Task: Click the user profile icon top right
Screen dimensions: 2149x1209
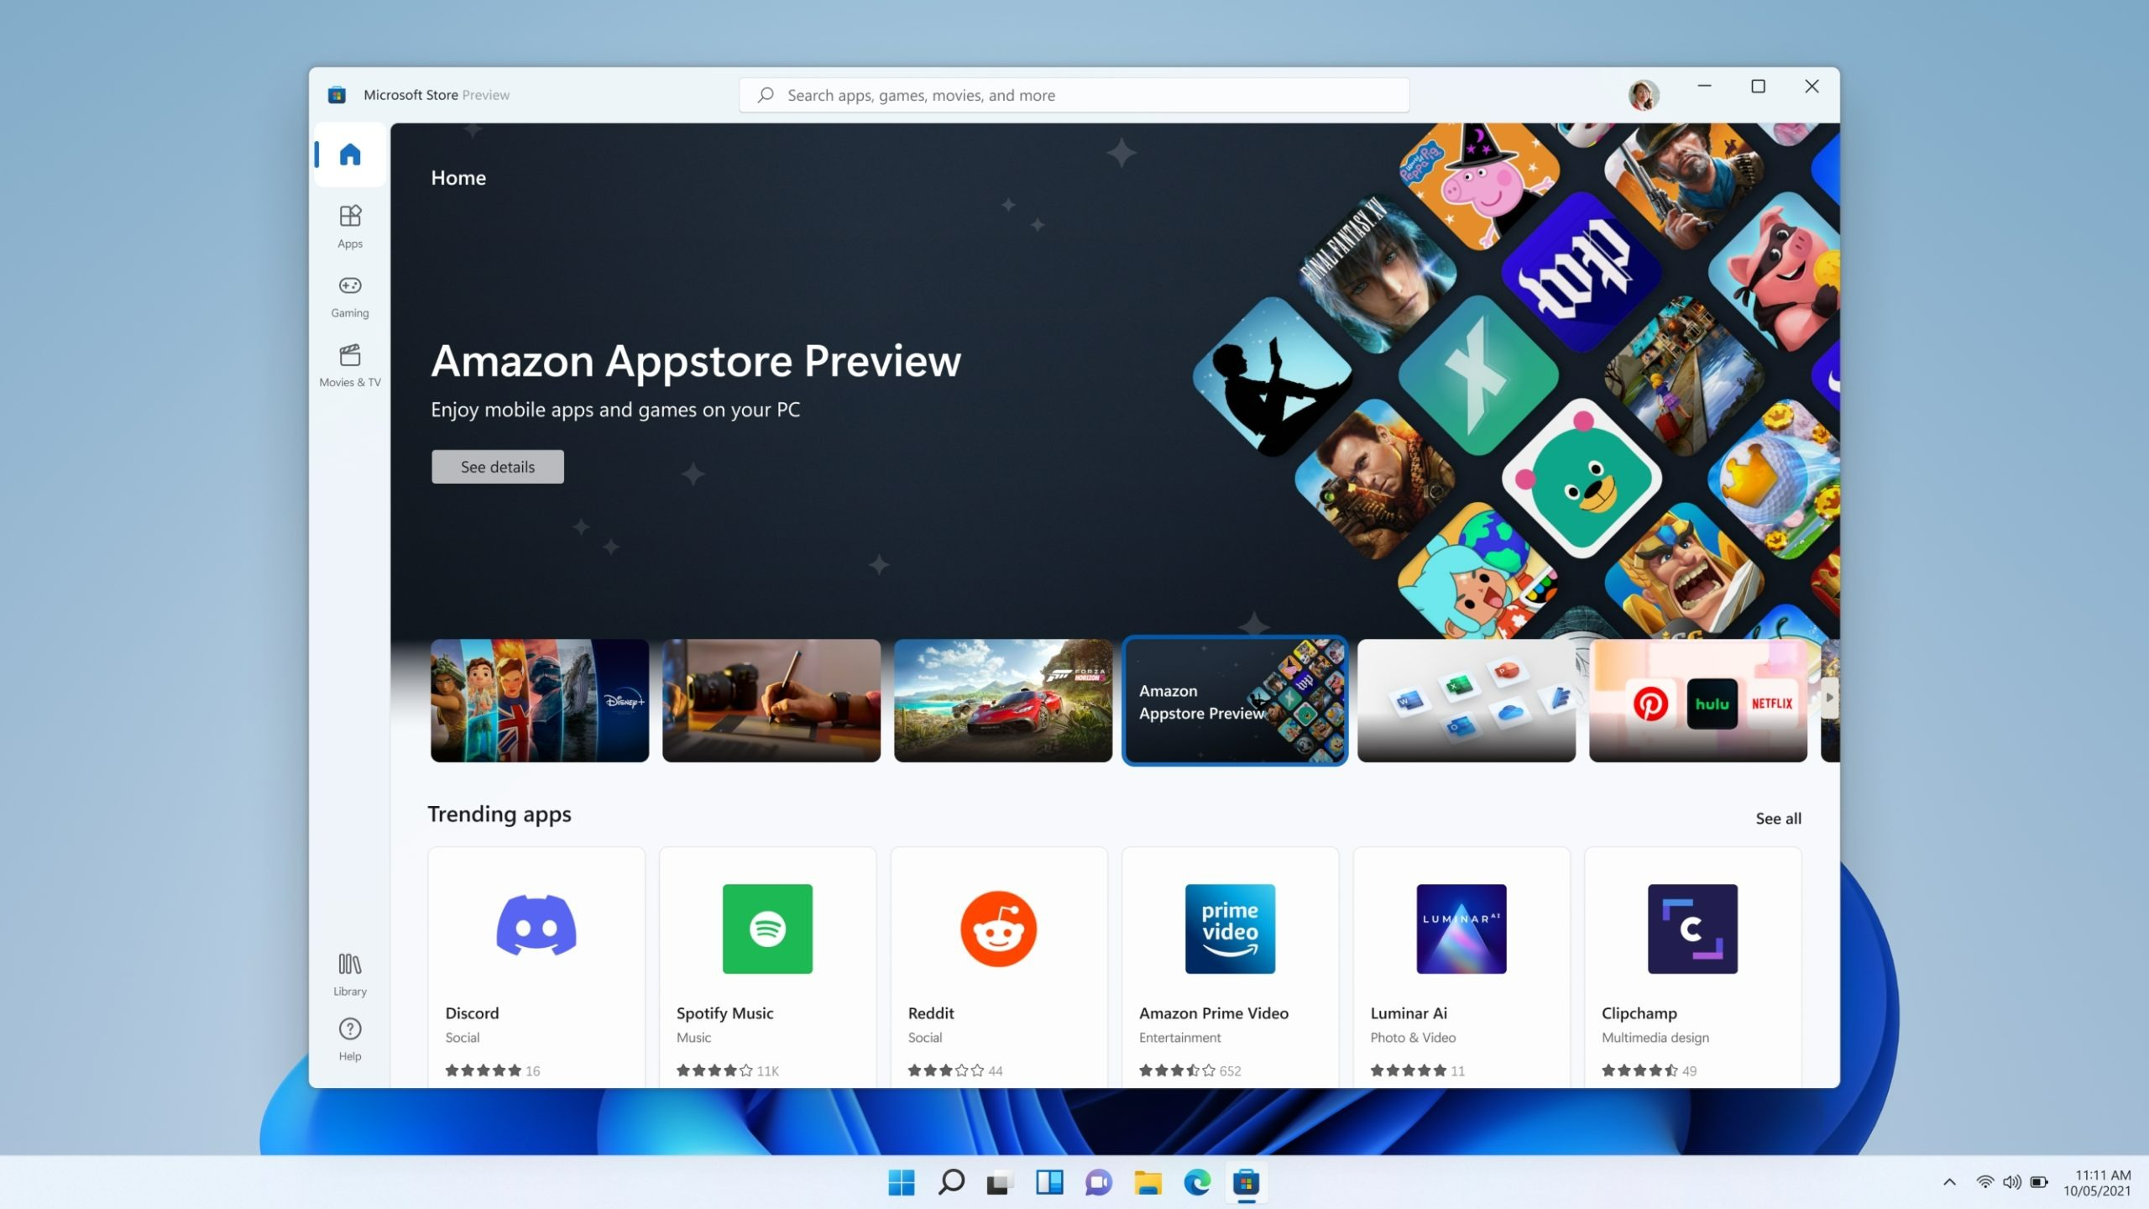Action: 1643,95
